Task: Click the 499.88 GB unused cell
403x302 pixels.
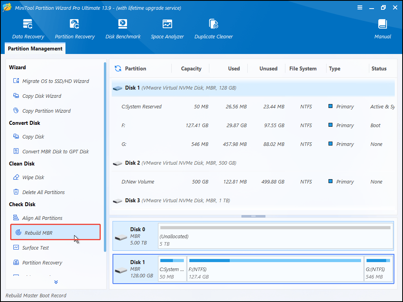Action: point(273,182)
